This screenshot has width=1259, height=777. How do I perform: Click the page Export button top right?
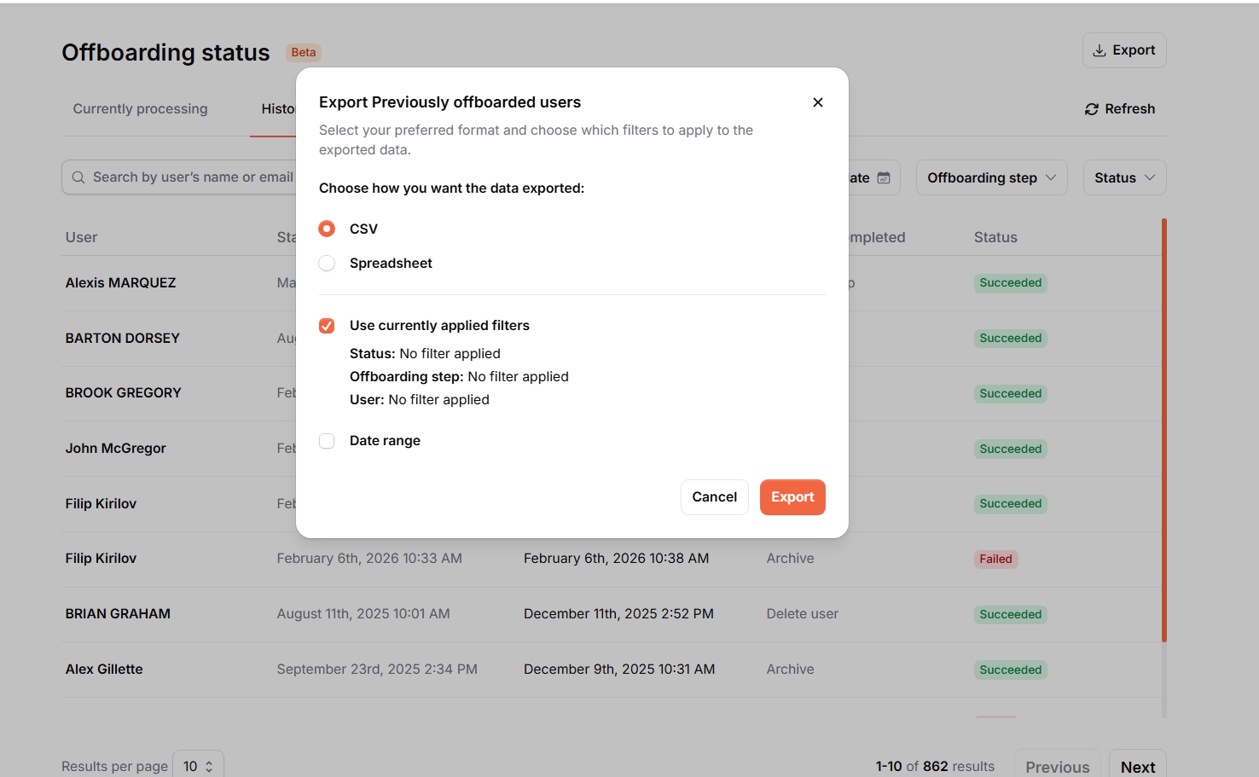1124,50
